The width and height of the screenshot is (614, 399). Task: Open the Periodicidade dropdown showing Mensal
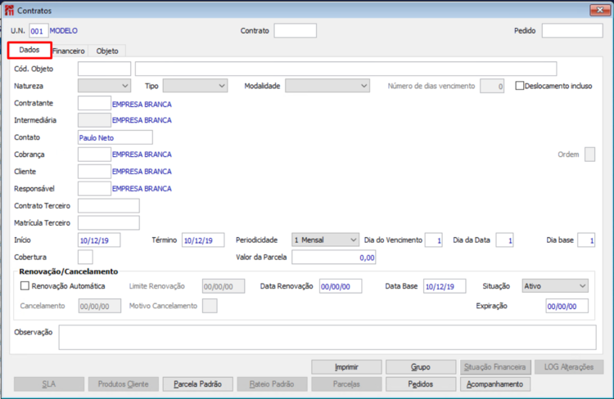pos(325,240)
